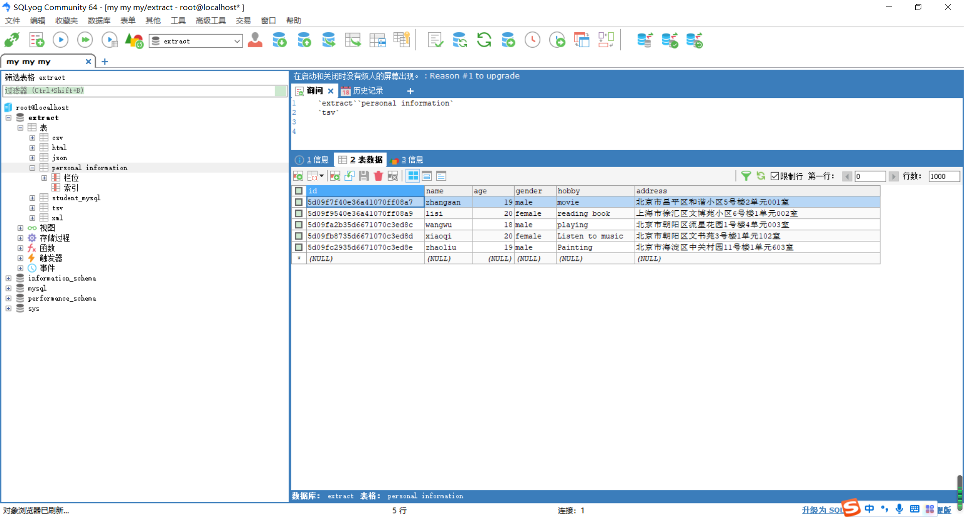Screen dimensions: 964x517
Task: Check the wangwu row checkbox
Action: 299,225
